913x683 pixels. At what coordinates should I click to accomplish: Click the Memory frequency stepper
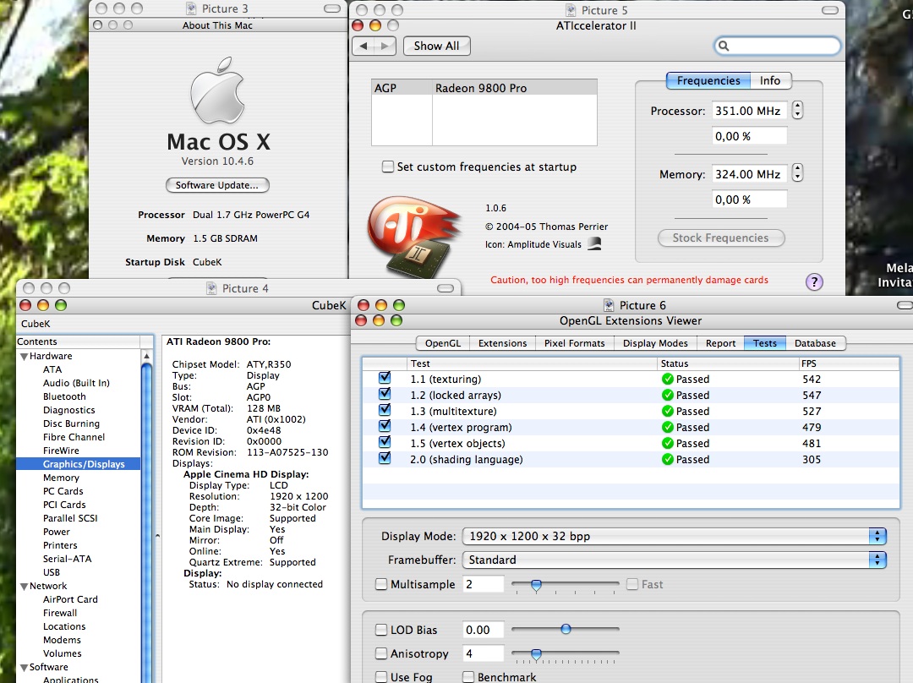(x=798, y=173)
